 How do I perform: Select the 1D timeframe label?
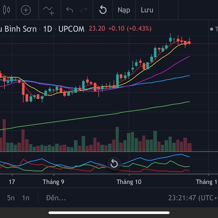(x=48, y=29)
